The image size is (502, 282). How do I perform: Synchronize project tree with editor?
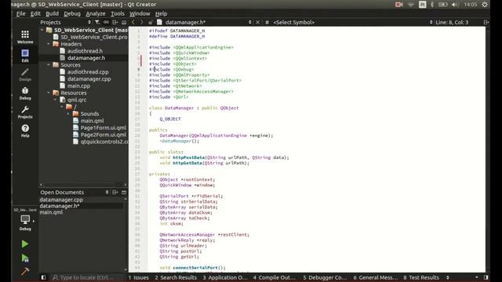(106, 22)
